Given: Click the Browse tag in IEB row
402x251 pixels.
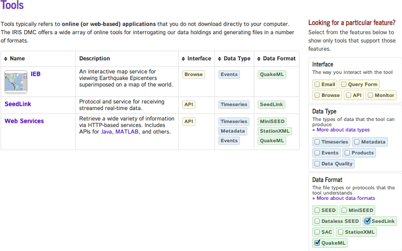Looking at the screenshot, I should [193, 74].
